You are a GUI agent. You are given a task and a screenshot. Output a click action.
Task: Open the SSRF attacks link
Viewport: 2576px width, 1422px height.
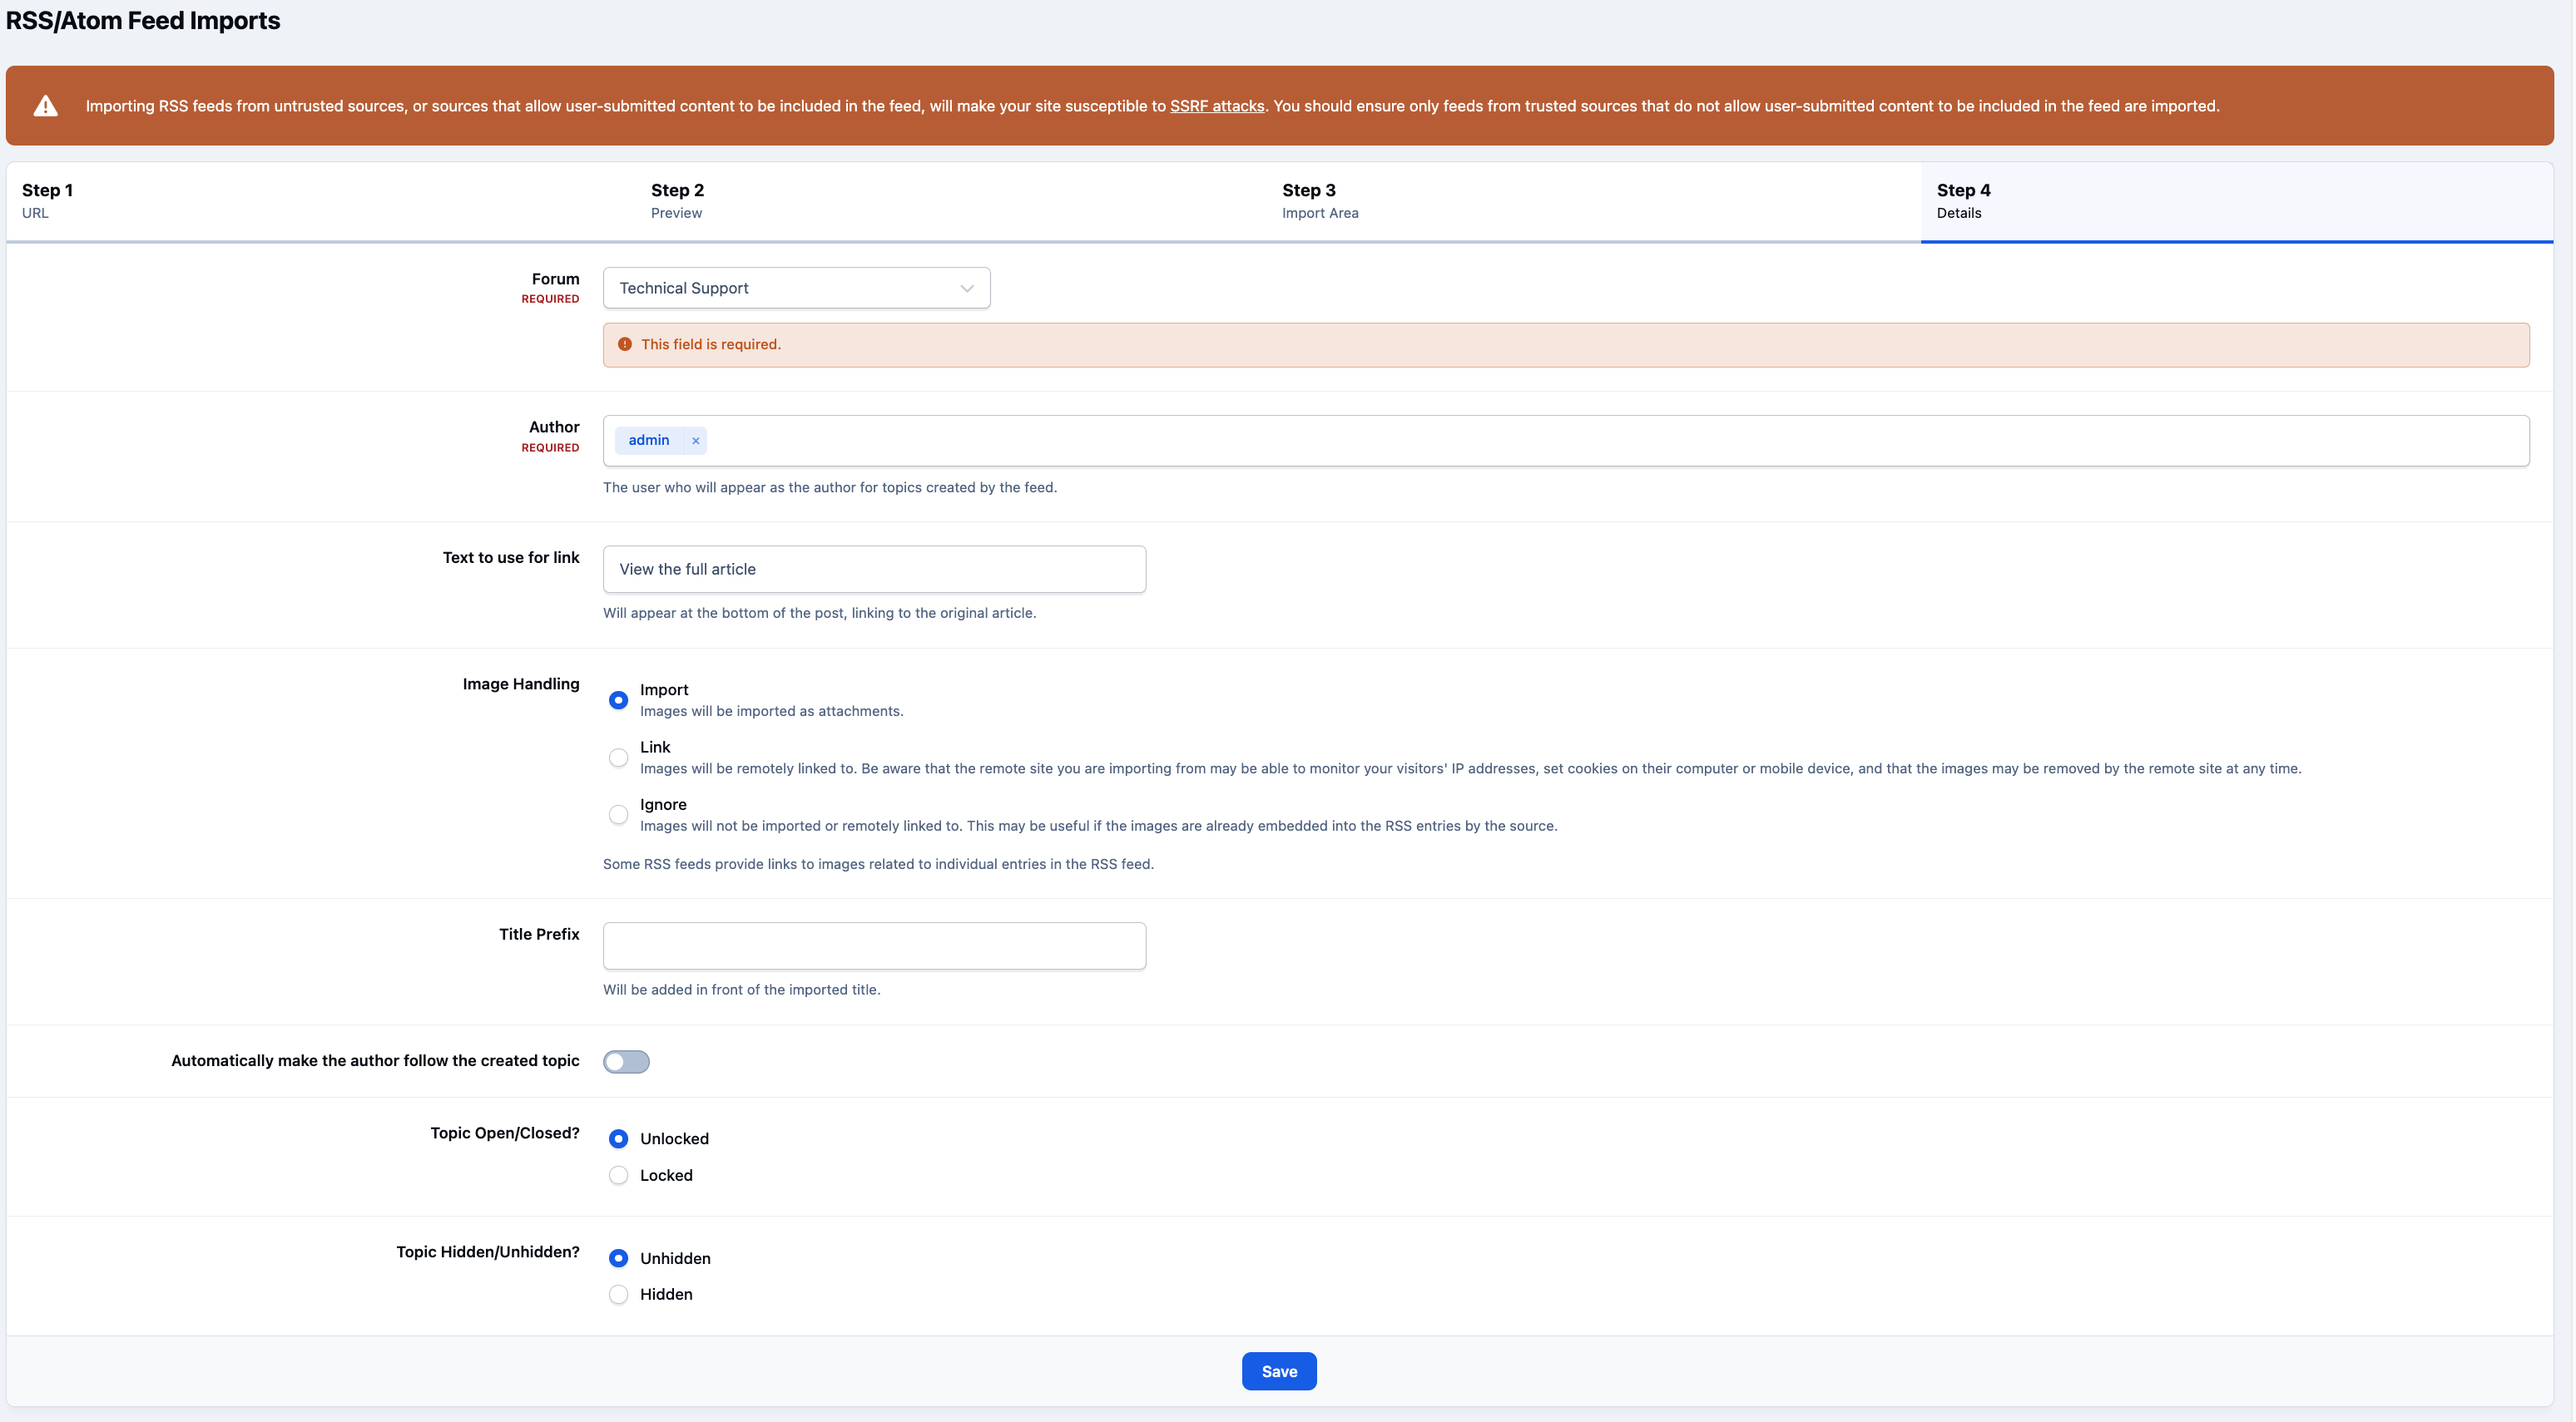coord(1217,106)
